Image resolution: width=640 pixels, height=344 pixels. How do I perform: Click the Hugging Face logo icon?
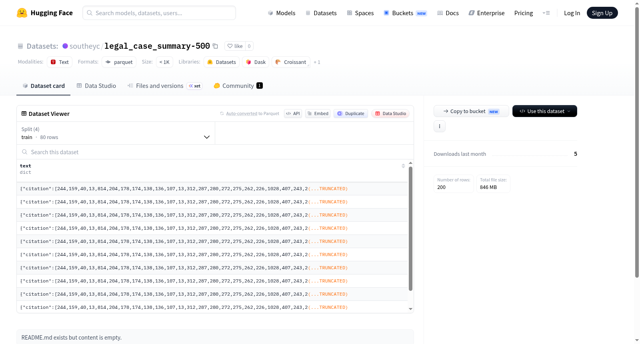[22, 13]
